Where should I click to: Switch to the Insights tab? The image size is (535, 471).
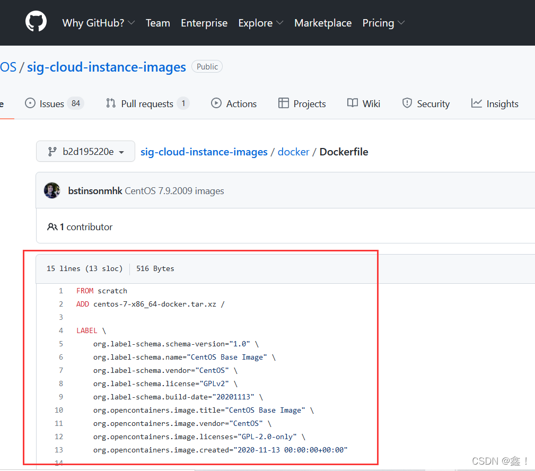(x=502, y=104)
